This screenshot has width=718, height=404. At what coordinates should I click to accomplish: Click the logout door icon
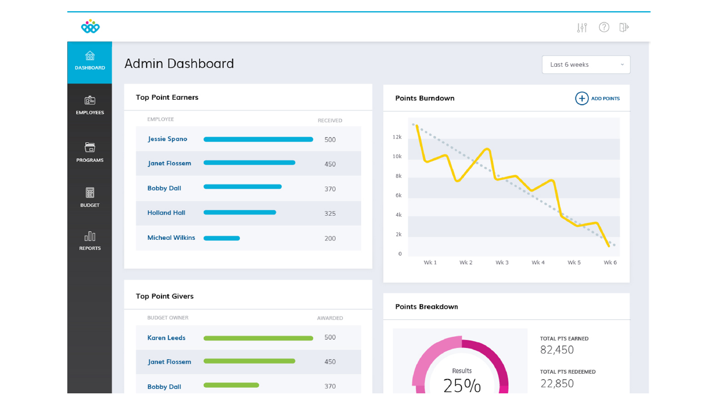click(x=624, y=27)
